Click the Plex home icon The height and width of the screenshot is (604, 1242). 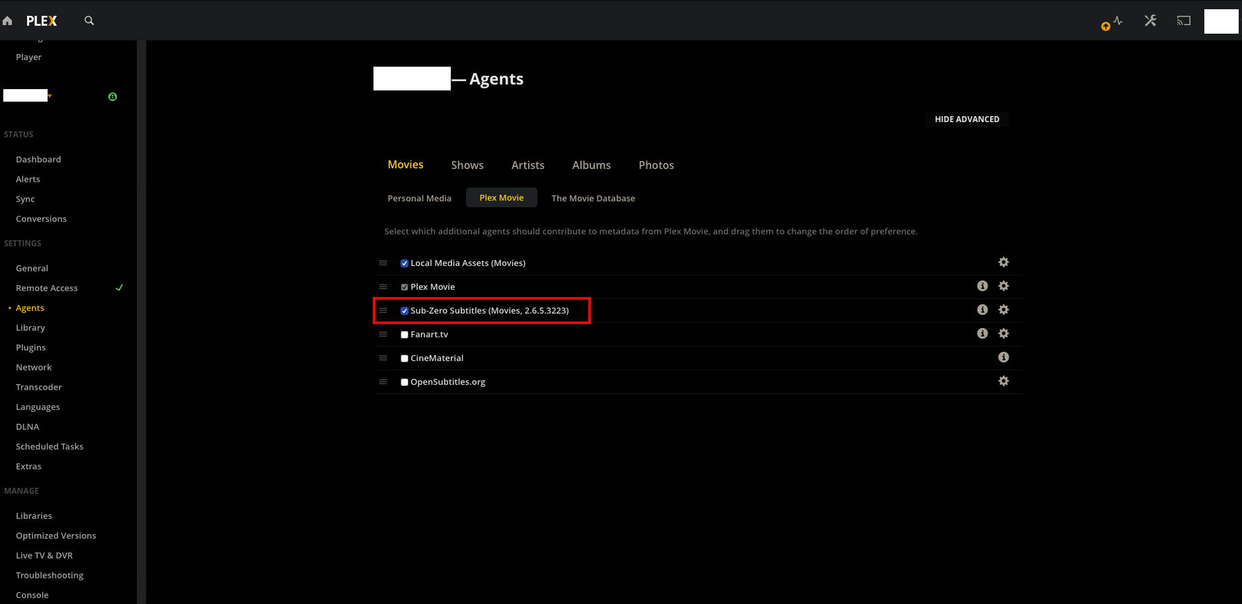click(x=7, y=20)
